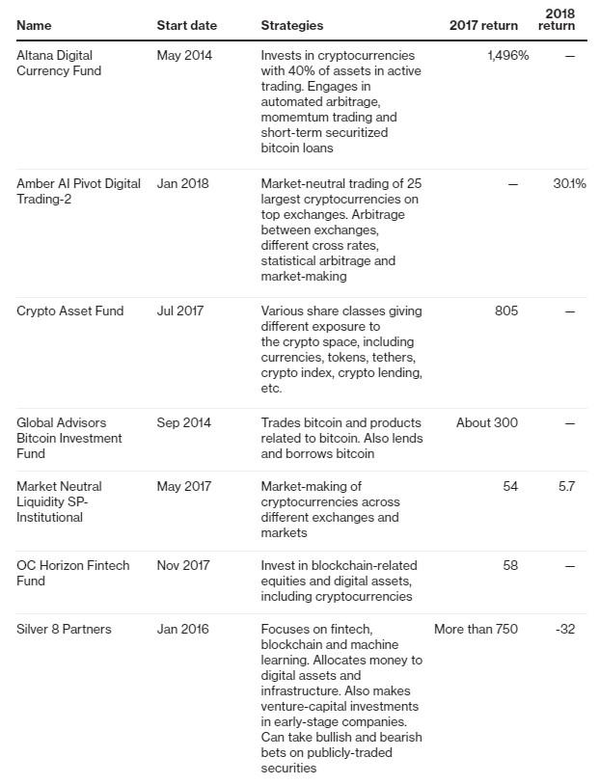Select Amber AI Pivot Digital Trading-2 row
Screen dimensions: 599x784
(x=301, y=230)
